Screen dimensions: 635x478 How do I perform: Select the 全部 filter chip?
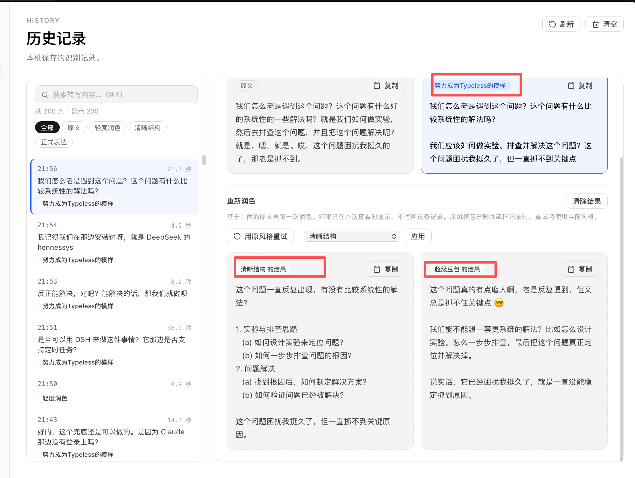47,128
